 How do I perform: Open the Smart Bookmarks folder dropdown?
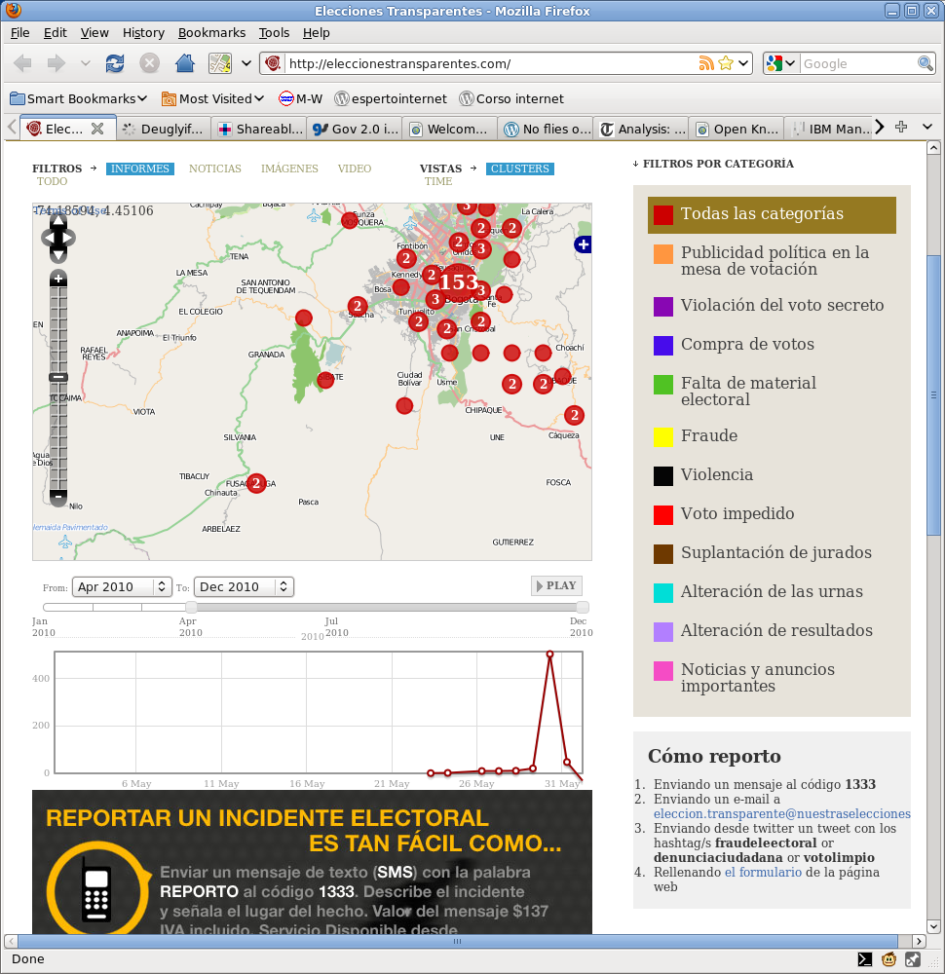coord(79,98)
